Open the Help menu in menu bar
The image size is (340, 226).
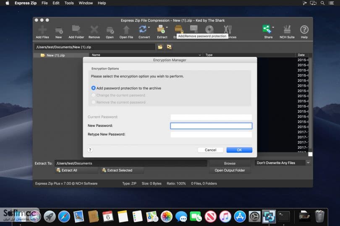(102, 3)
